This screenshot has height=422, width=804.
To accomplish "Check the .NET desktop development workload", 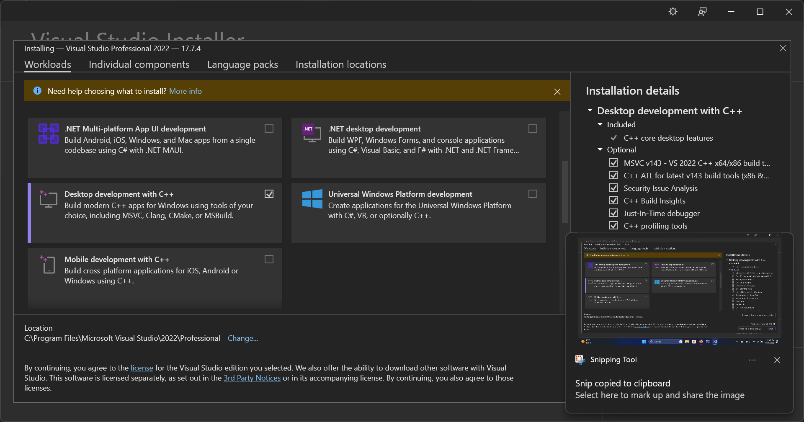I will [533, 129].
